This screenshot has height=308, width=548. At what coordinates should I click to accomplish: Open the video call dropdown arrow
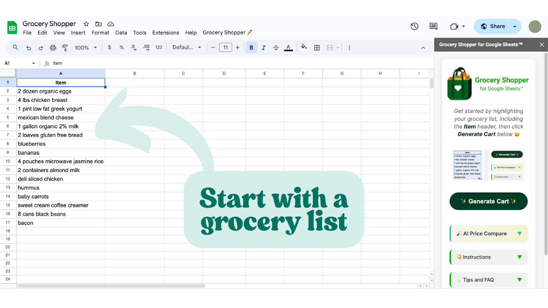(463, 27)
